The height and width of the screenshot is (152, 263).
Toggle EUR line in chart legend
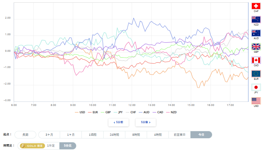(93, 112)
